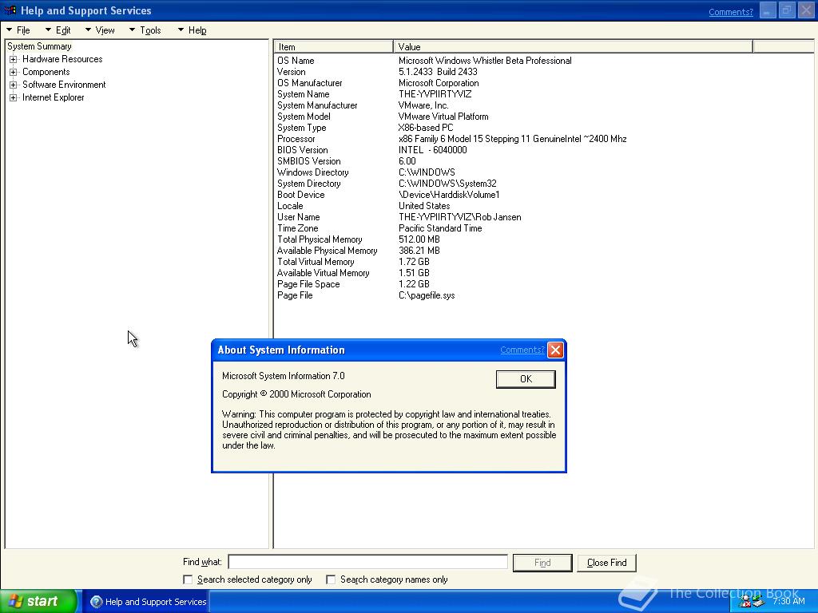Click the taskbar clock showing 7:30 AM

coord(788,602)
